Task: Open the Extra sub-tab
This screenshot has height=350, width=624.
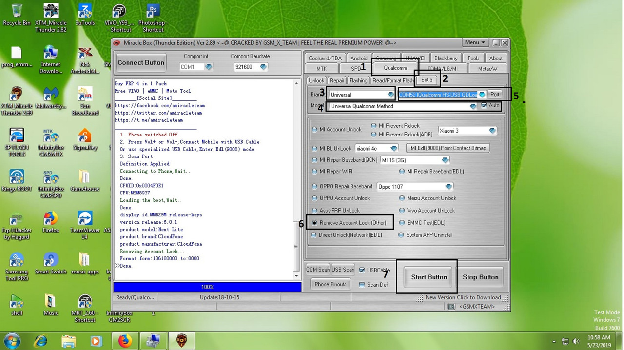Action: (427, 80)
